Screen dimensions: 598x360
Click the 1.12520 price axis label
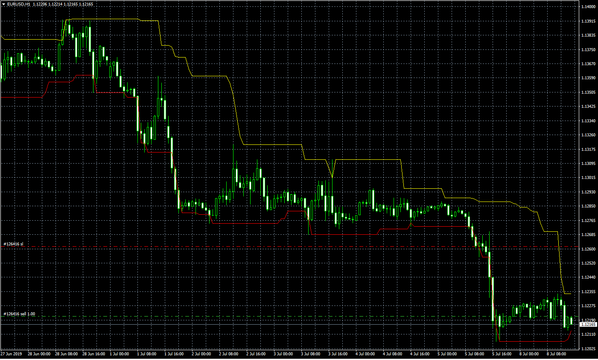(588, 263)
